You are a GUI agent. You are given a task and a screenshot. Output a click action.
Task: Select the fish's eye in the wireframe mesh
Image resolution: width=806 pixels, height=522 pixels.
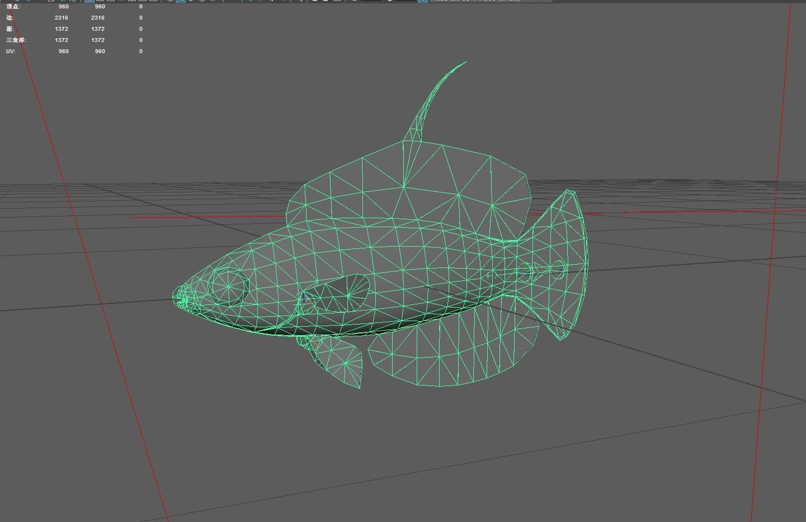pos(229,286)
